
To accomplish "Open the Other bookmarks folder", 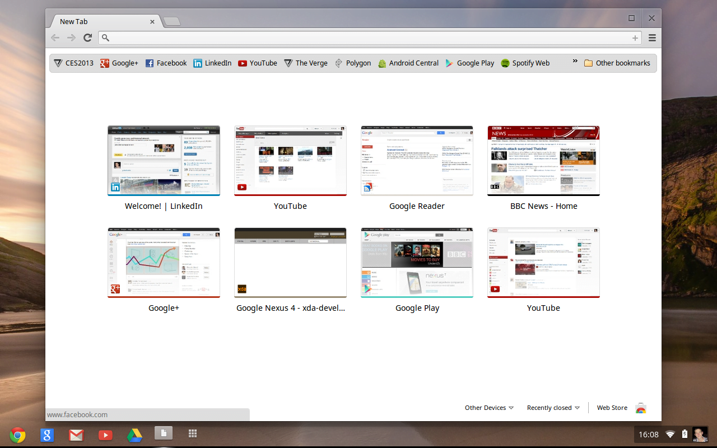I will 617,63.
